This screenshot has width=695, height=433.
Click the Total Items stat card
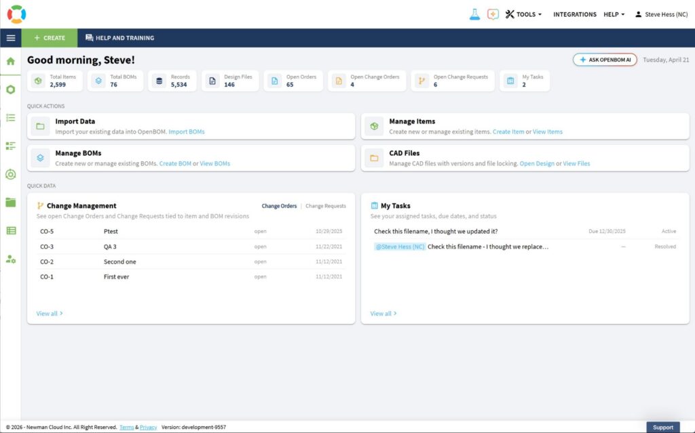click(55, 81)
